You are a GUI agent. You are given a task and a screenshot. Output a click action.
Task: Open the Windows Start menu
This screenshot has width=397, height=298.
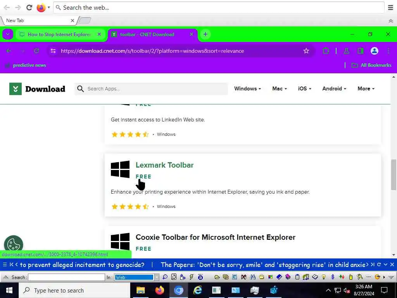9,290
